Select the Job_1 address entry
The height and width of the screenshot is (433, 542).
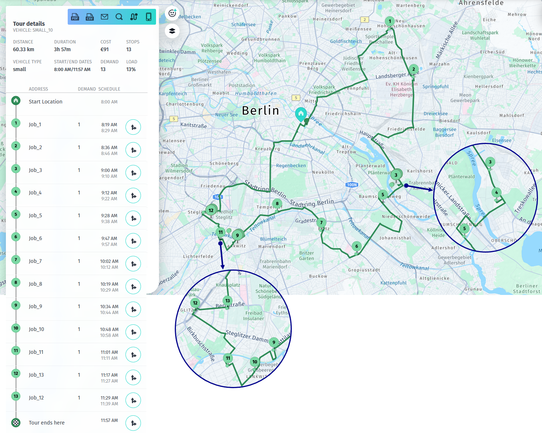(x=35, y=124)
